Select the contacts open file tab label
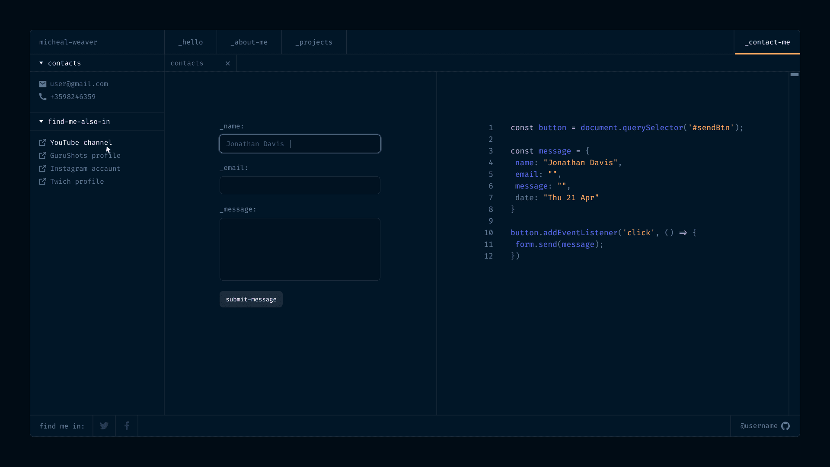 [x=187, y=63]
